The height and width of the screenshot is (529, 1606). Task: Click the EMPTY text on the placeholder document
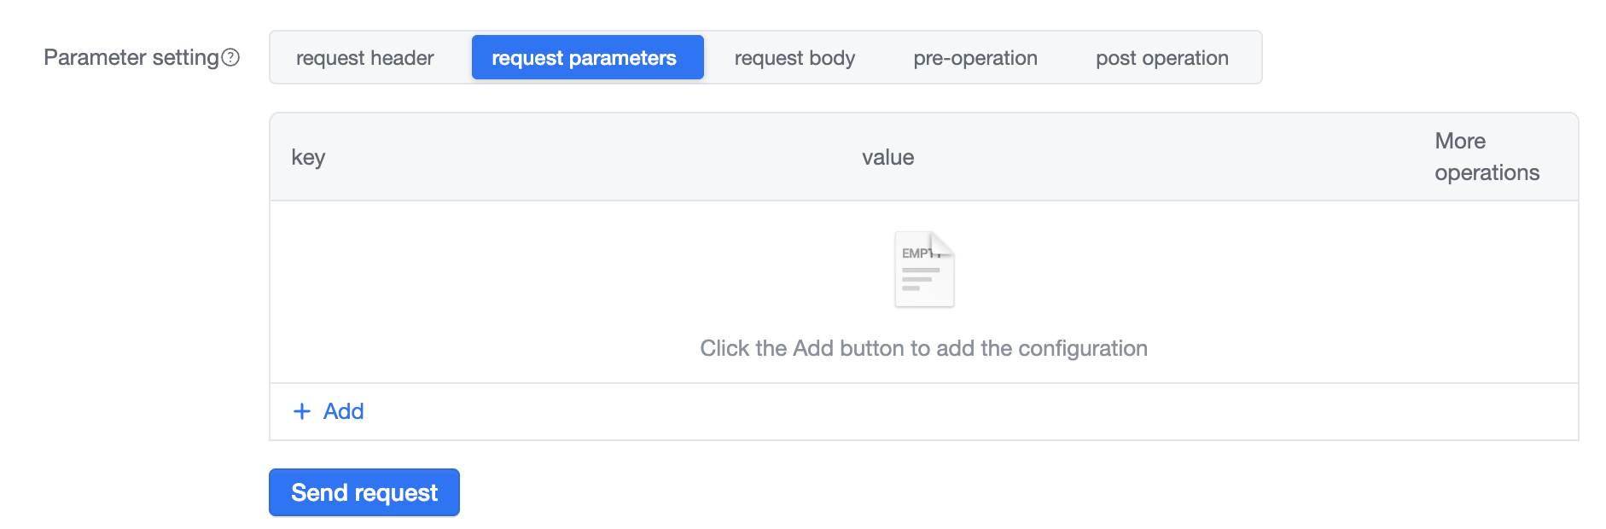point(916,253)
